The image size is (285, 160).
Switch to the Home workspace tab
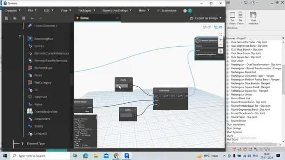click(84, 18)
